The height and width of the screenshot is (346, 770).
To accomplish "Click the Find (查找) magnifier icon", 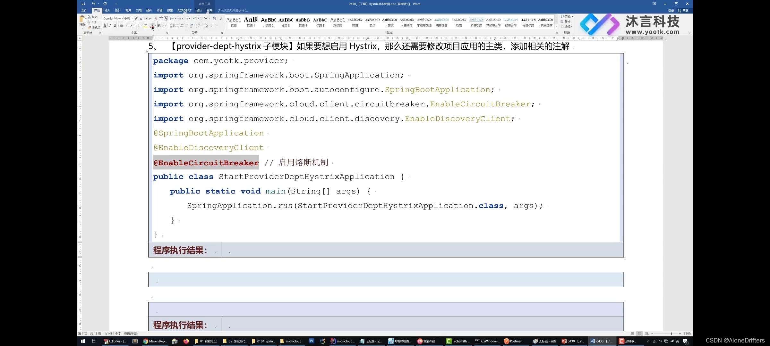I will (x=562, y=16).
